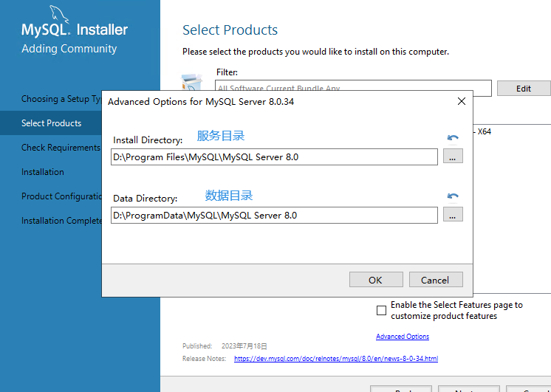This screenshot has height=392, width=551.
Task: Click the Advanced Options dialog title text
Action: point(201,102)
